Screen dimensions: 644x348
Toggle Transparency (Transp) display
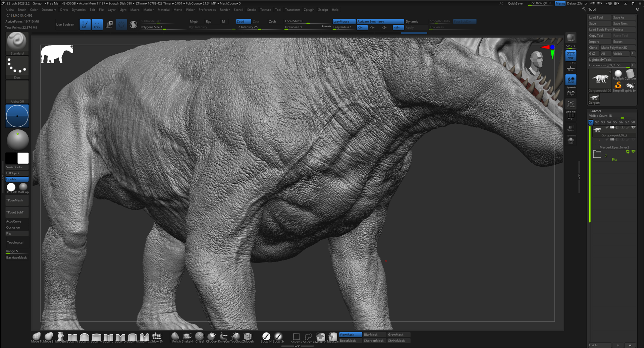tap(571, 128)
